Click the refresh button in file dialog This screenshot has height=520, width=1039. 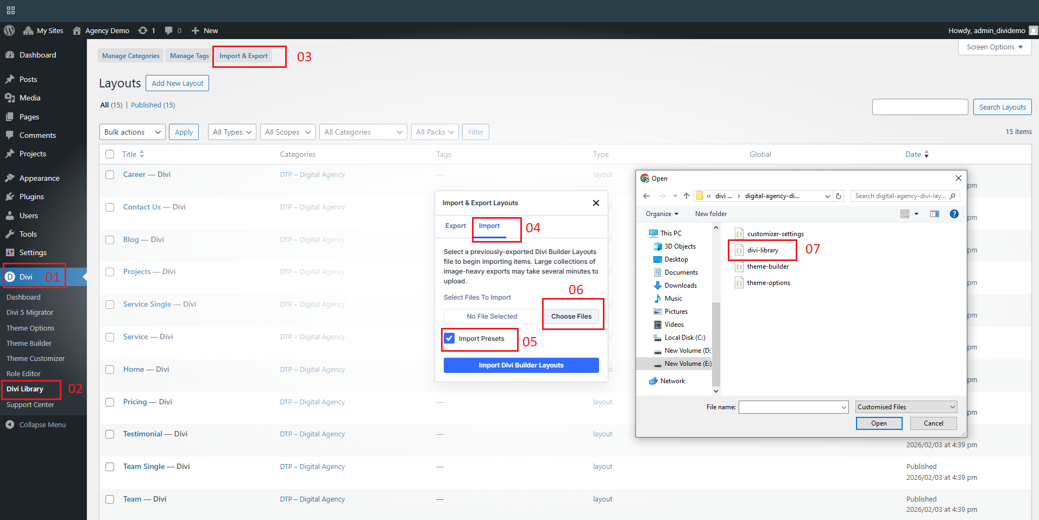tap(839, 196)
